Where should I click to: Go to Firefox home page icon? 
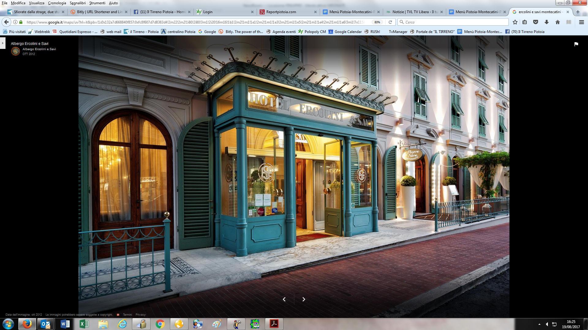pyautogui.click(x=558, y=22)
